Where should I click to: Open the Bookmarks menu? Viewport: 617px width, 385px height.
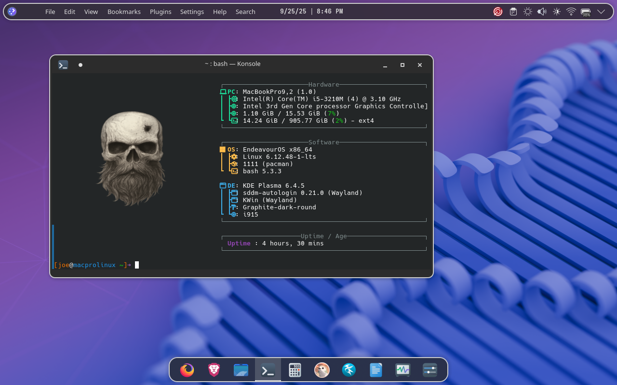point(124,12)
